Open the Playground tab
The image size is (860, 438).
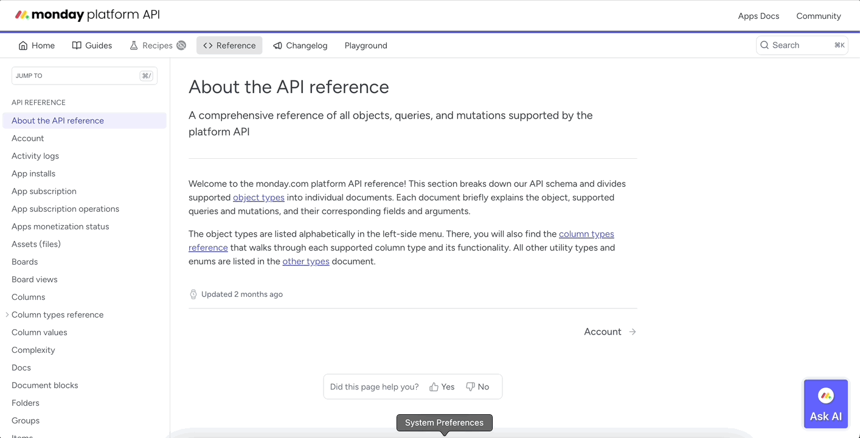[x=366, y=46]
